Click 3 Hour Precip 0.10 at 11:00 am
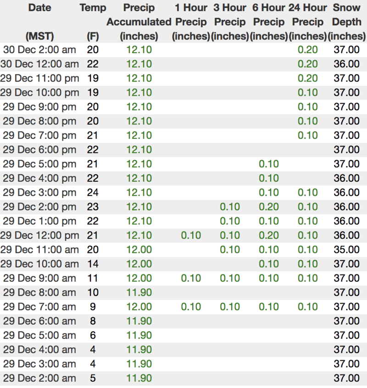This screenshot has width=367, height=388. coord(230,250)
